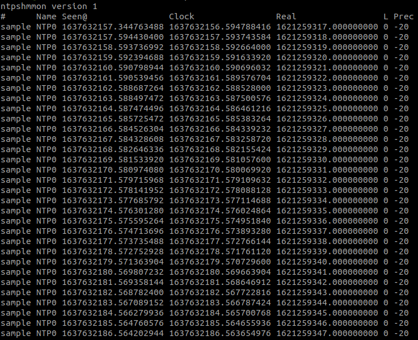Select Clock value 1637632157.593743584

click(x=220, y=37)
